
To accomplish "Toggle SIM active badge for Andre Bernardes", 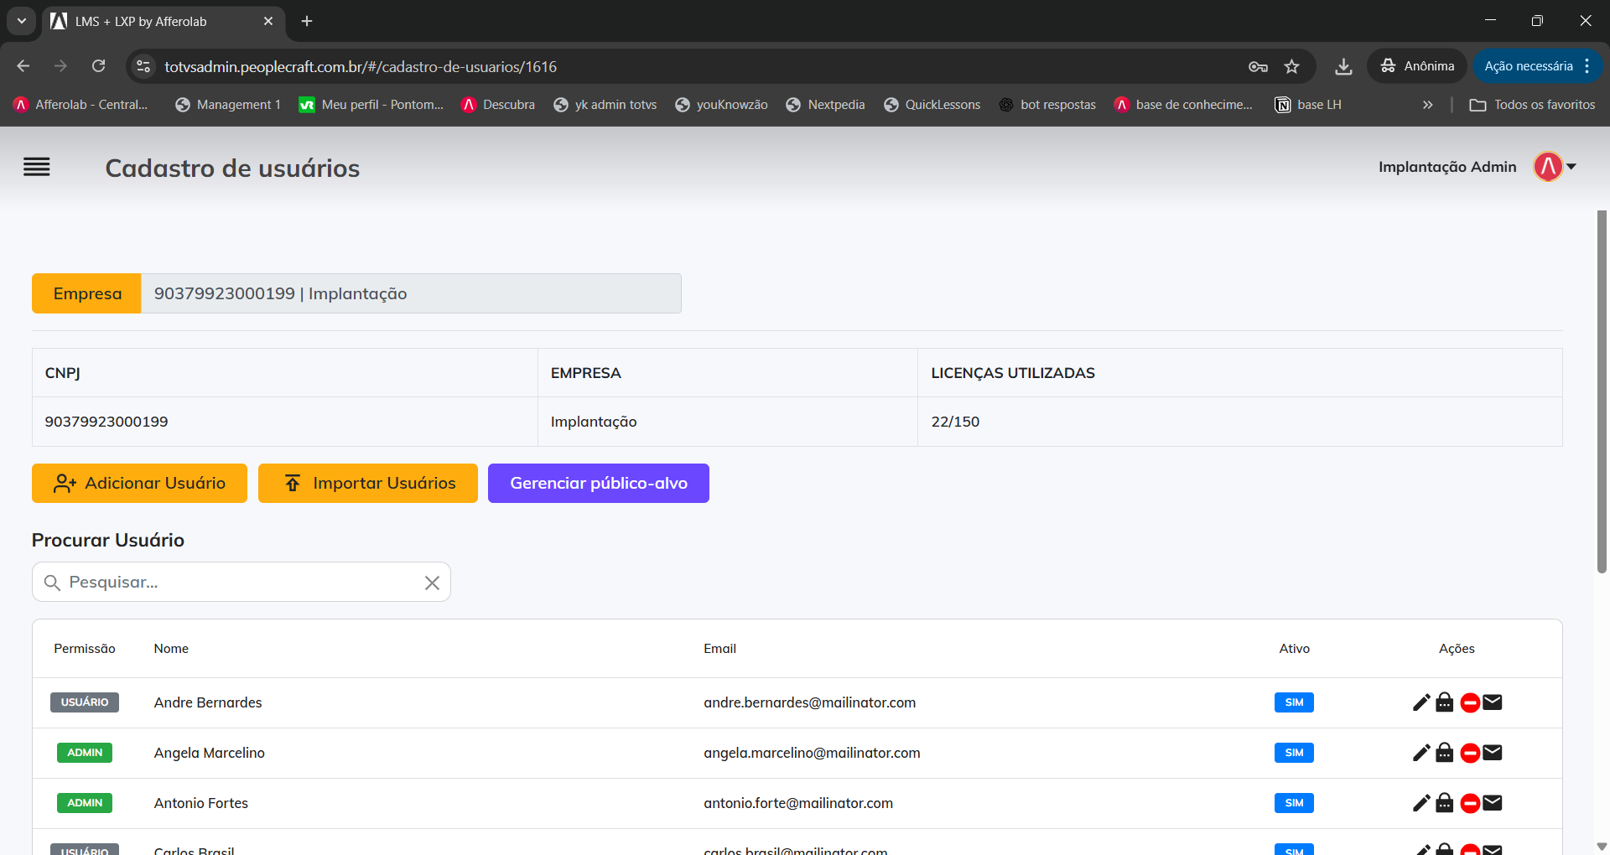I will (1294, 702).
